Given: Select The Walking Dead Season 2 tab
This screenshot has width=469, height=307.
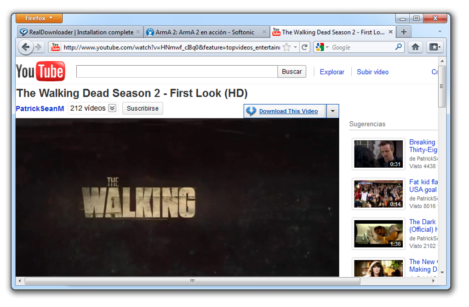Looking at the screenshot, I should point(333,32).
